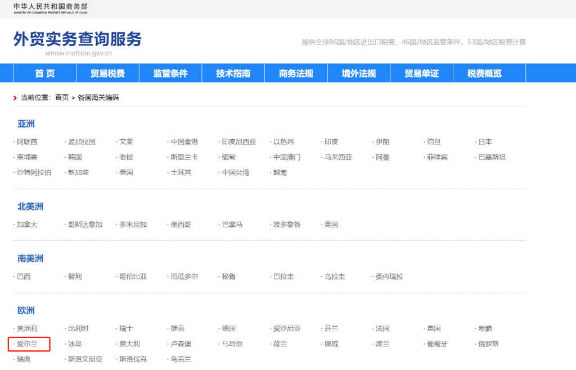Open the 日本 country link
This screenshot has height=370, width=576.
point(485,142)
